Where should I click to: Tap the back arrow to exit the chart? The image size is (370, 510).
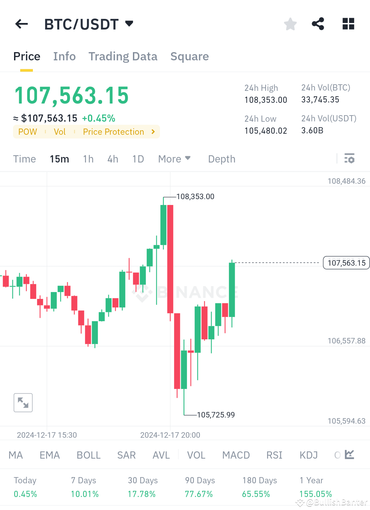21,24
